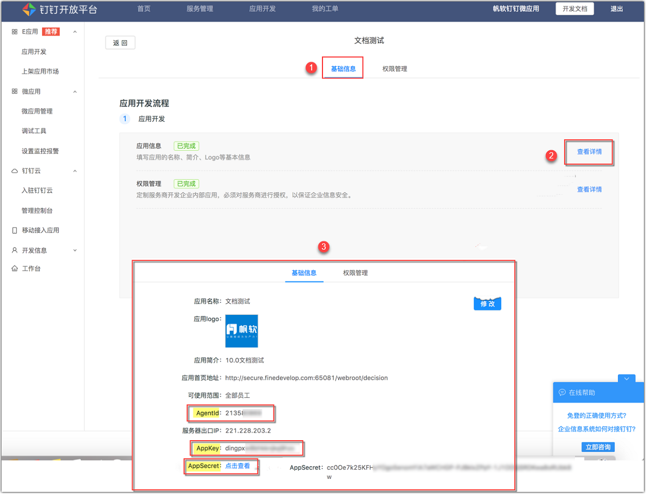Screen dimensions: 646x494
Task: Open 移动接入应用 in sidebar
Action: tap(40, 230)
